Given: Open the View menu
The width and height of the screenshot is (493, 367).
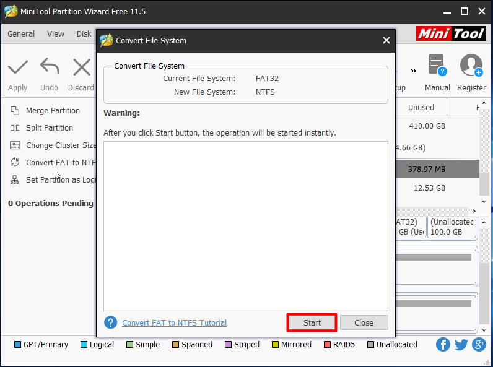Looking at the screenshot, I should coord(56,33).
